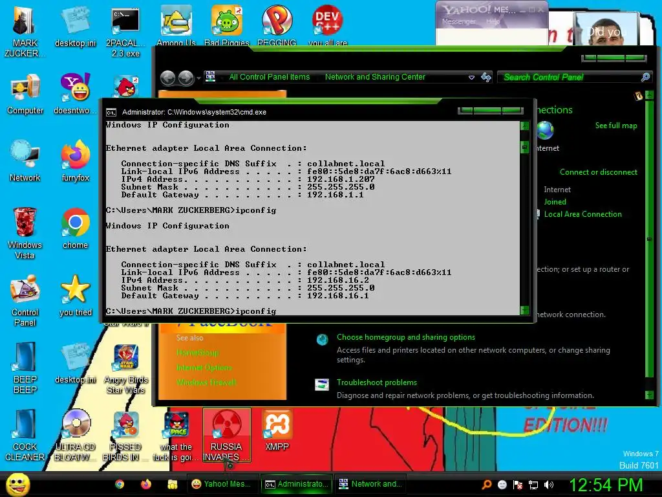Go back in the Control Panel window
This screenshot has height=497, width=662.
click(x=167, y=78)
